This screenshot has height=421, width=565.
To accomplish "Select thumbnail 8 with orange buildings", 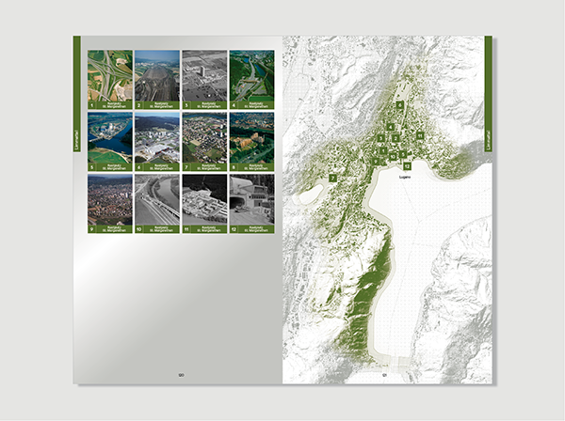I will click(x=250, y=135).
